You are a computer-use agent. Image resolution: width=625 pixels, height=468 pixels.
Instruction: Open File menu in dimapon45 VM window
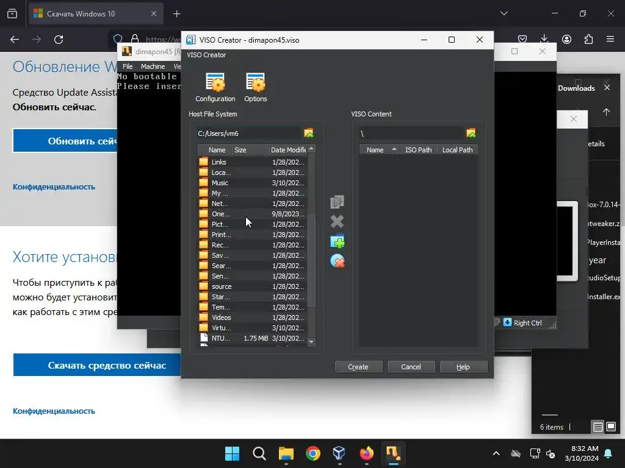pyautogui.click(x=128, y=66)
